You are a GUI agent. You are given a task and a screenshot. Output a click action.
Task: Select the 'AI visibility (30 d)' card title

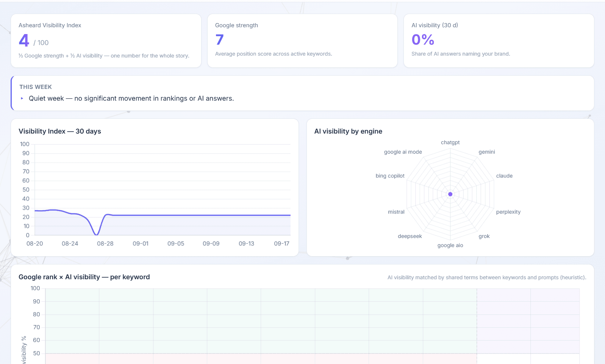[435, 25]
